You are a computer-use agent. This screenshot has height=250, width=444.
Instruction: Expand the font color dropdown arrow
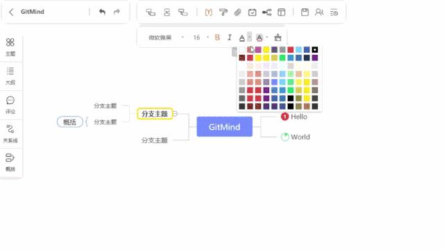(x=250, y=37)
